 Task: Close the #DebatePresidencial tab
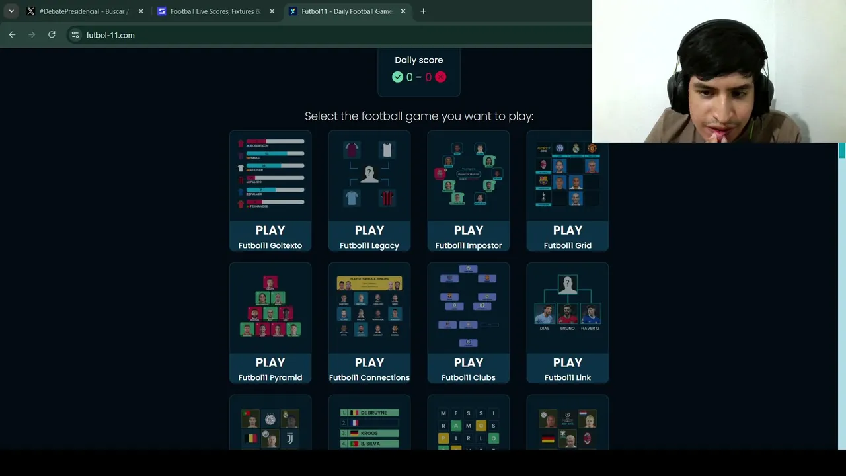point(141,11)
